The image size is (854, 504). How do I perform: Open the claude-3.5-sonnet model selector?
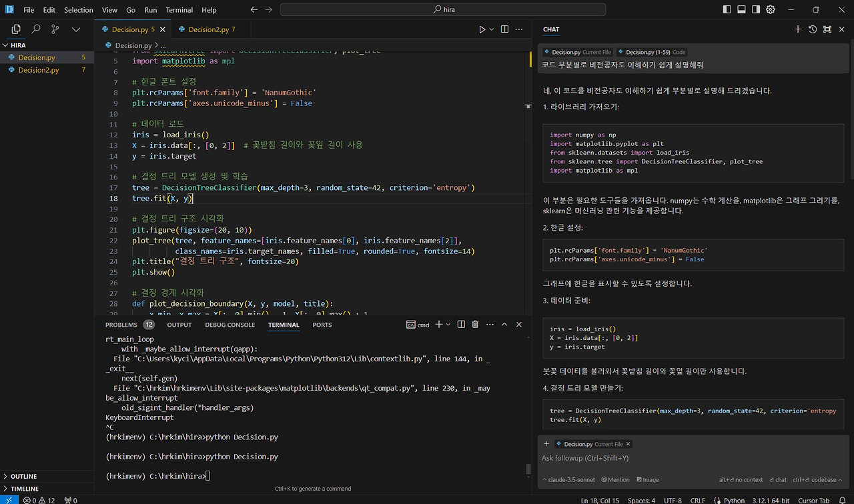click(570, 479)
